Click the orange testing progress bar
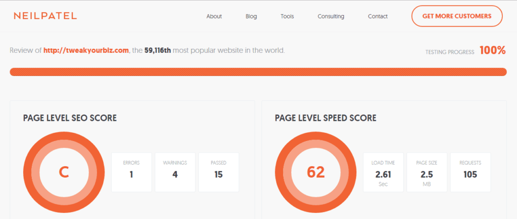Image resolution: width=517 pixels, height=219 pixels. [258, 72]
